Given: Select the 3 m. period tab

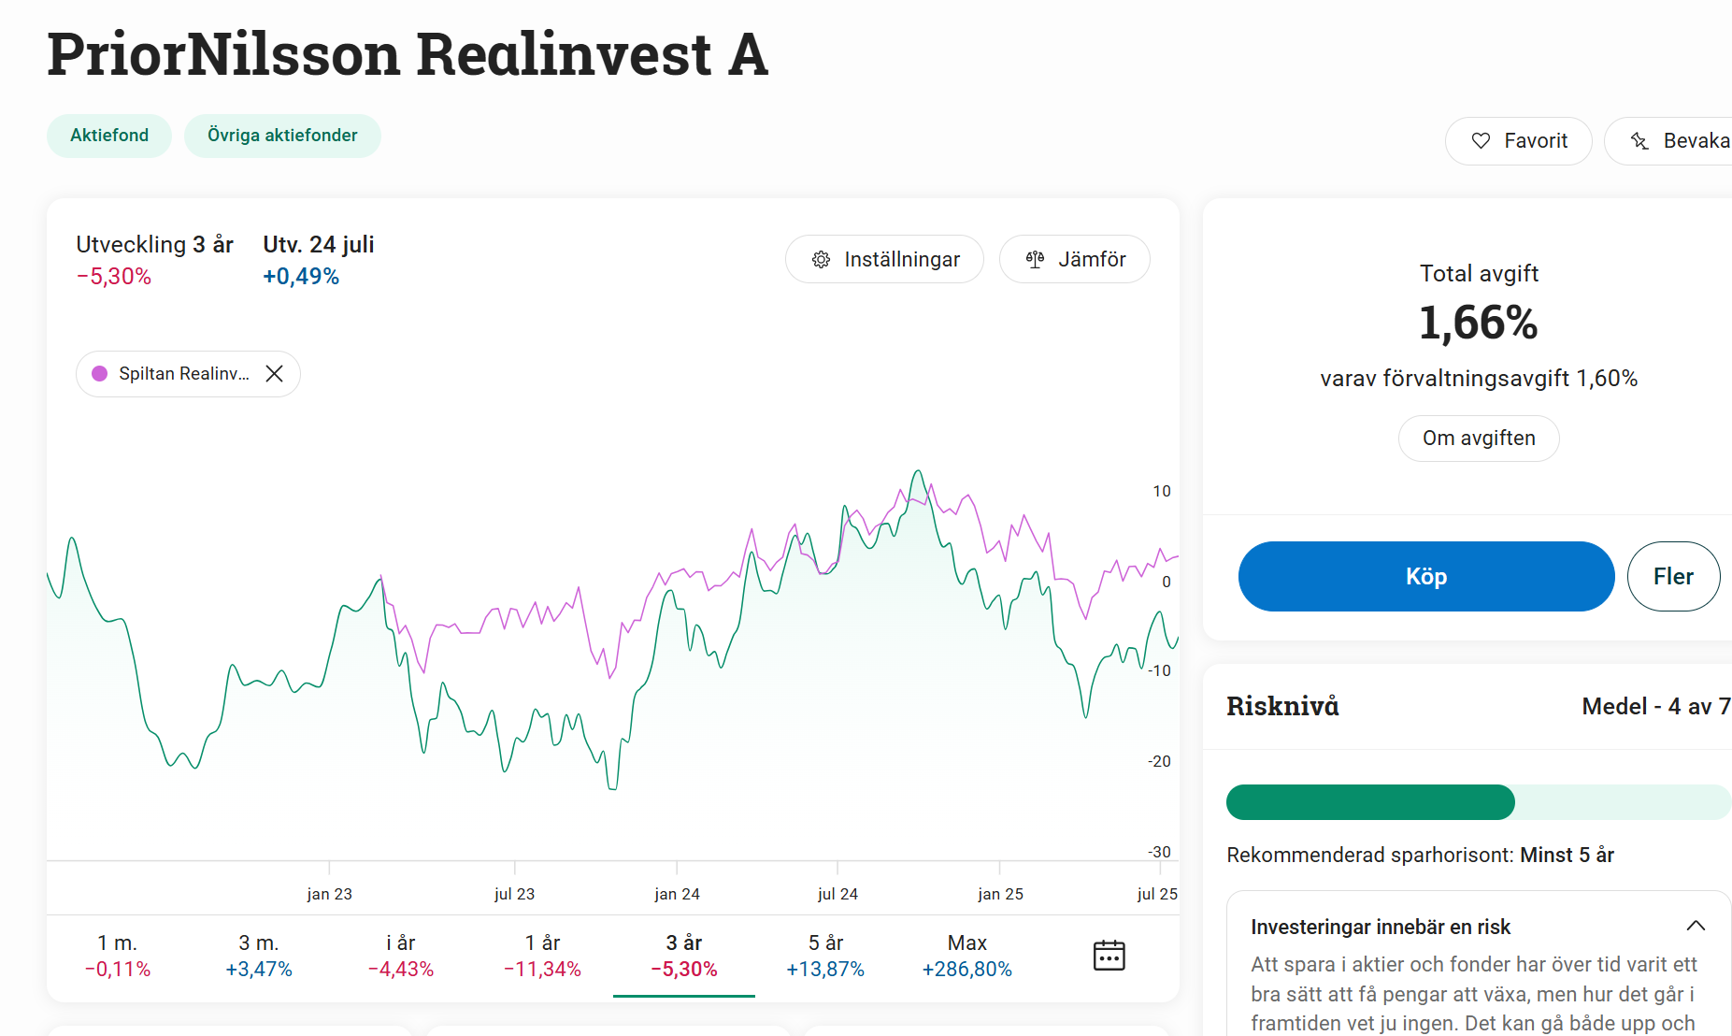Looking at the screenshot, I should click(259, 956).
